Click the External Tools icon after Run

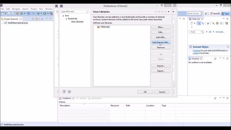point(51,13)
